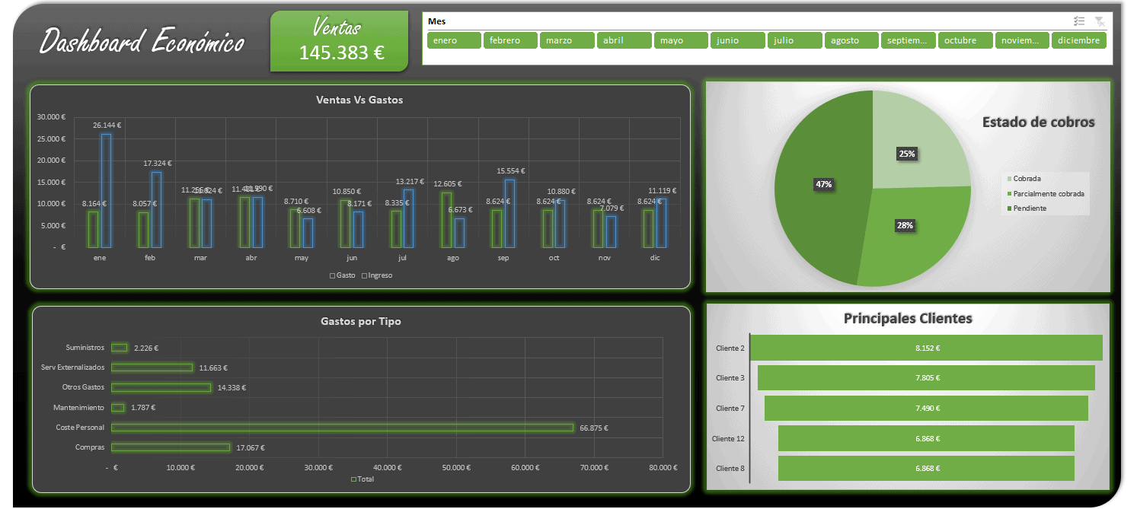Filter by febrero in the slicer
Screen dimensions: 1137x509
(x=510, y=40)
